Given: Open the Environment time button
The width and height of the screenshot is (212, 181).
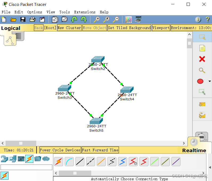Looking at the screenshot, I should pyautogui.click(x=191, y=28).
